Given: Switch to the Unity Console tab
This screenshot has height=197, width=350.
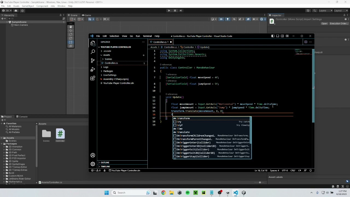Looking at the screenshot, I should pyautogui.click(x=22, y=117).
